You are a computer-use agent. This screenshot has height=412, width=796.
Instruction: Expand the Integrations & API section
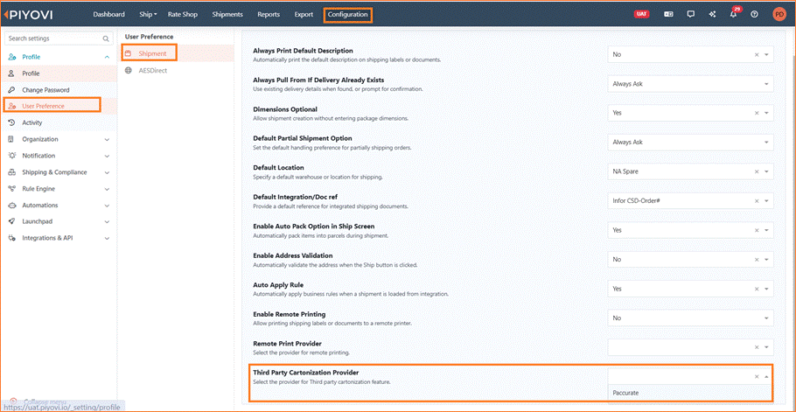point(107,238)
